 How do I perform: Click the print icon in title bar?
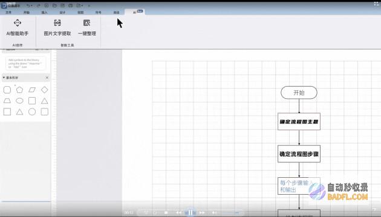tap(71, 5)
